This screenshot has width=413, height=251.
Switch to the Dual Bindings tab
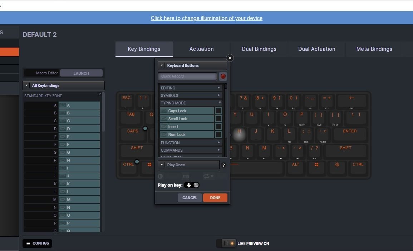tap(259, 49)
